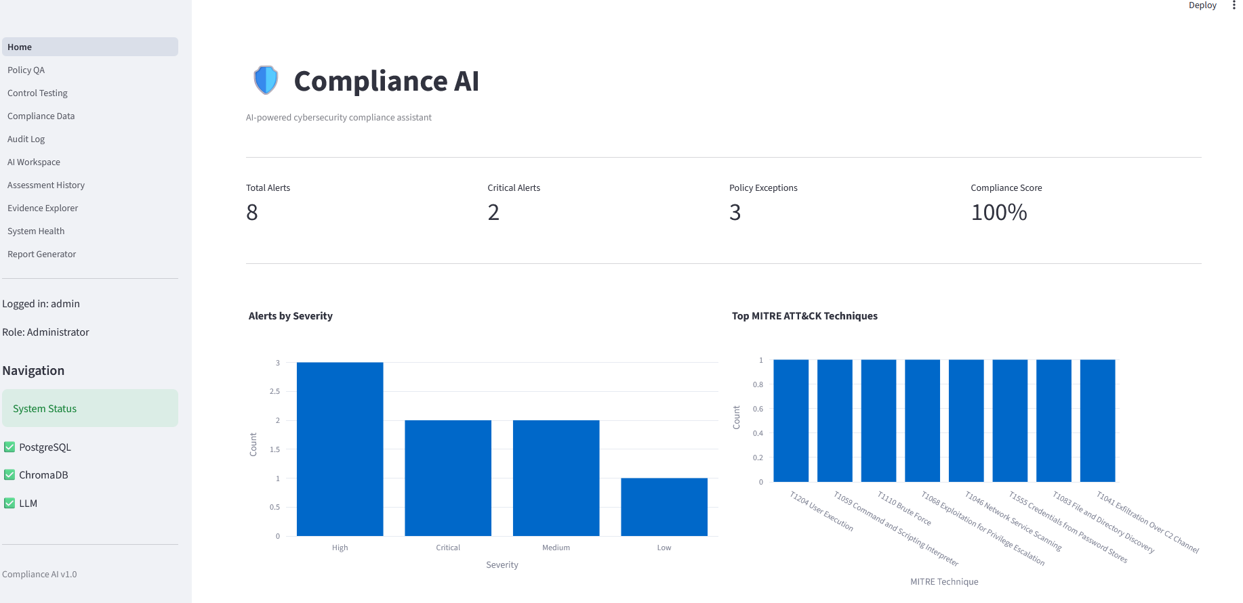Click the ChromaDB green check icon

[9, 474]
